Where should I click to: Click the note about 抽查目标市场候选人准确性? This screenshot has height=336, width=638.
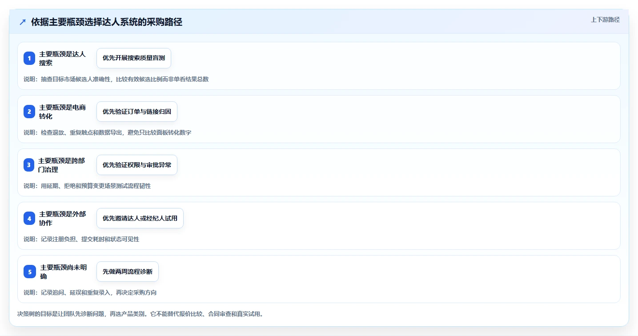coord(116,79)
